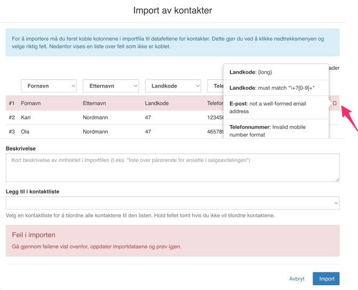This screenshot has height=290, width=358.
Task: Expand the Etternavn column dropdown
Action: pos(111,86)
